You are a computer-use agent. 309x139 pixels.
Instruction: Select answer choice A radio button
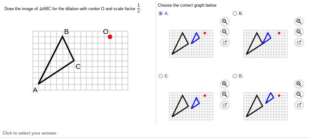[161, 13]
